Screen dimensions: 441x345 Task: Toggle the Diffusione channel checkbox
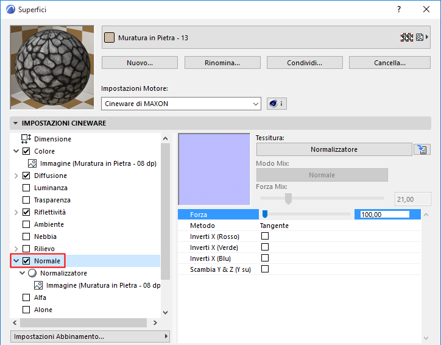[x=26, y=176]
